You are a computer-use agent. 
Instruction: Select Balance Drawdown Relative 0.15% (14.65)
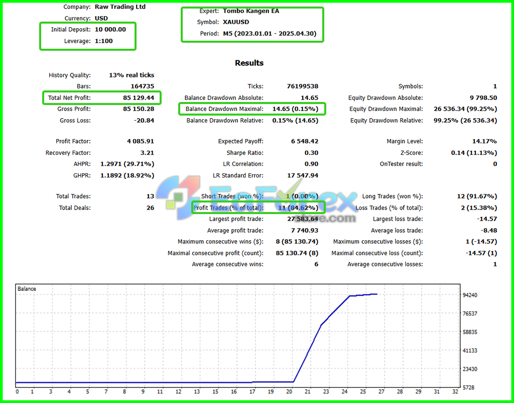click(x=295, y=121)
